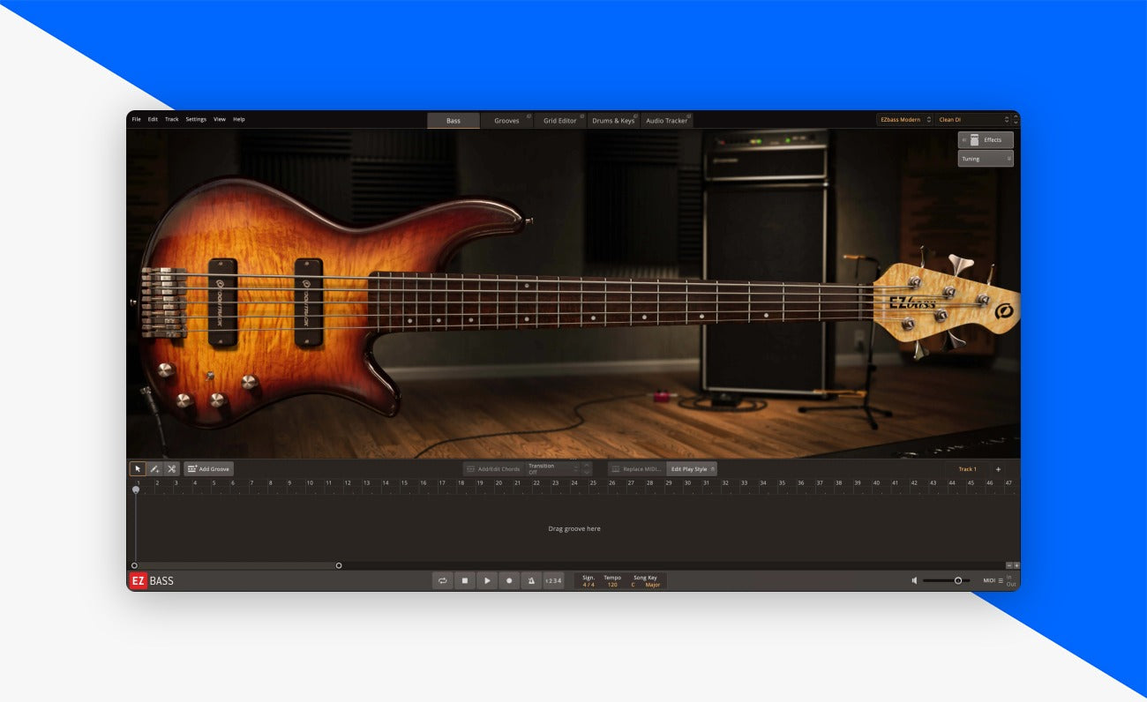
Task: Click the 'Drag groove here' text
Action: coord(574,528)
